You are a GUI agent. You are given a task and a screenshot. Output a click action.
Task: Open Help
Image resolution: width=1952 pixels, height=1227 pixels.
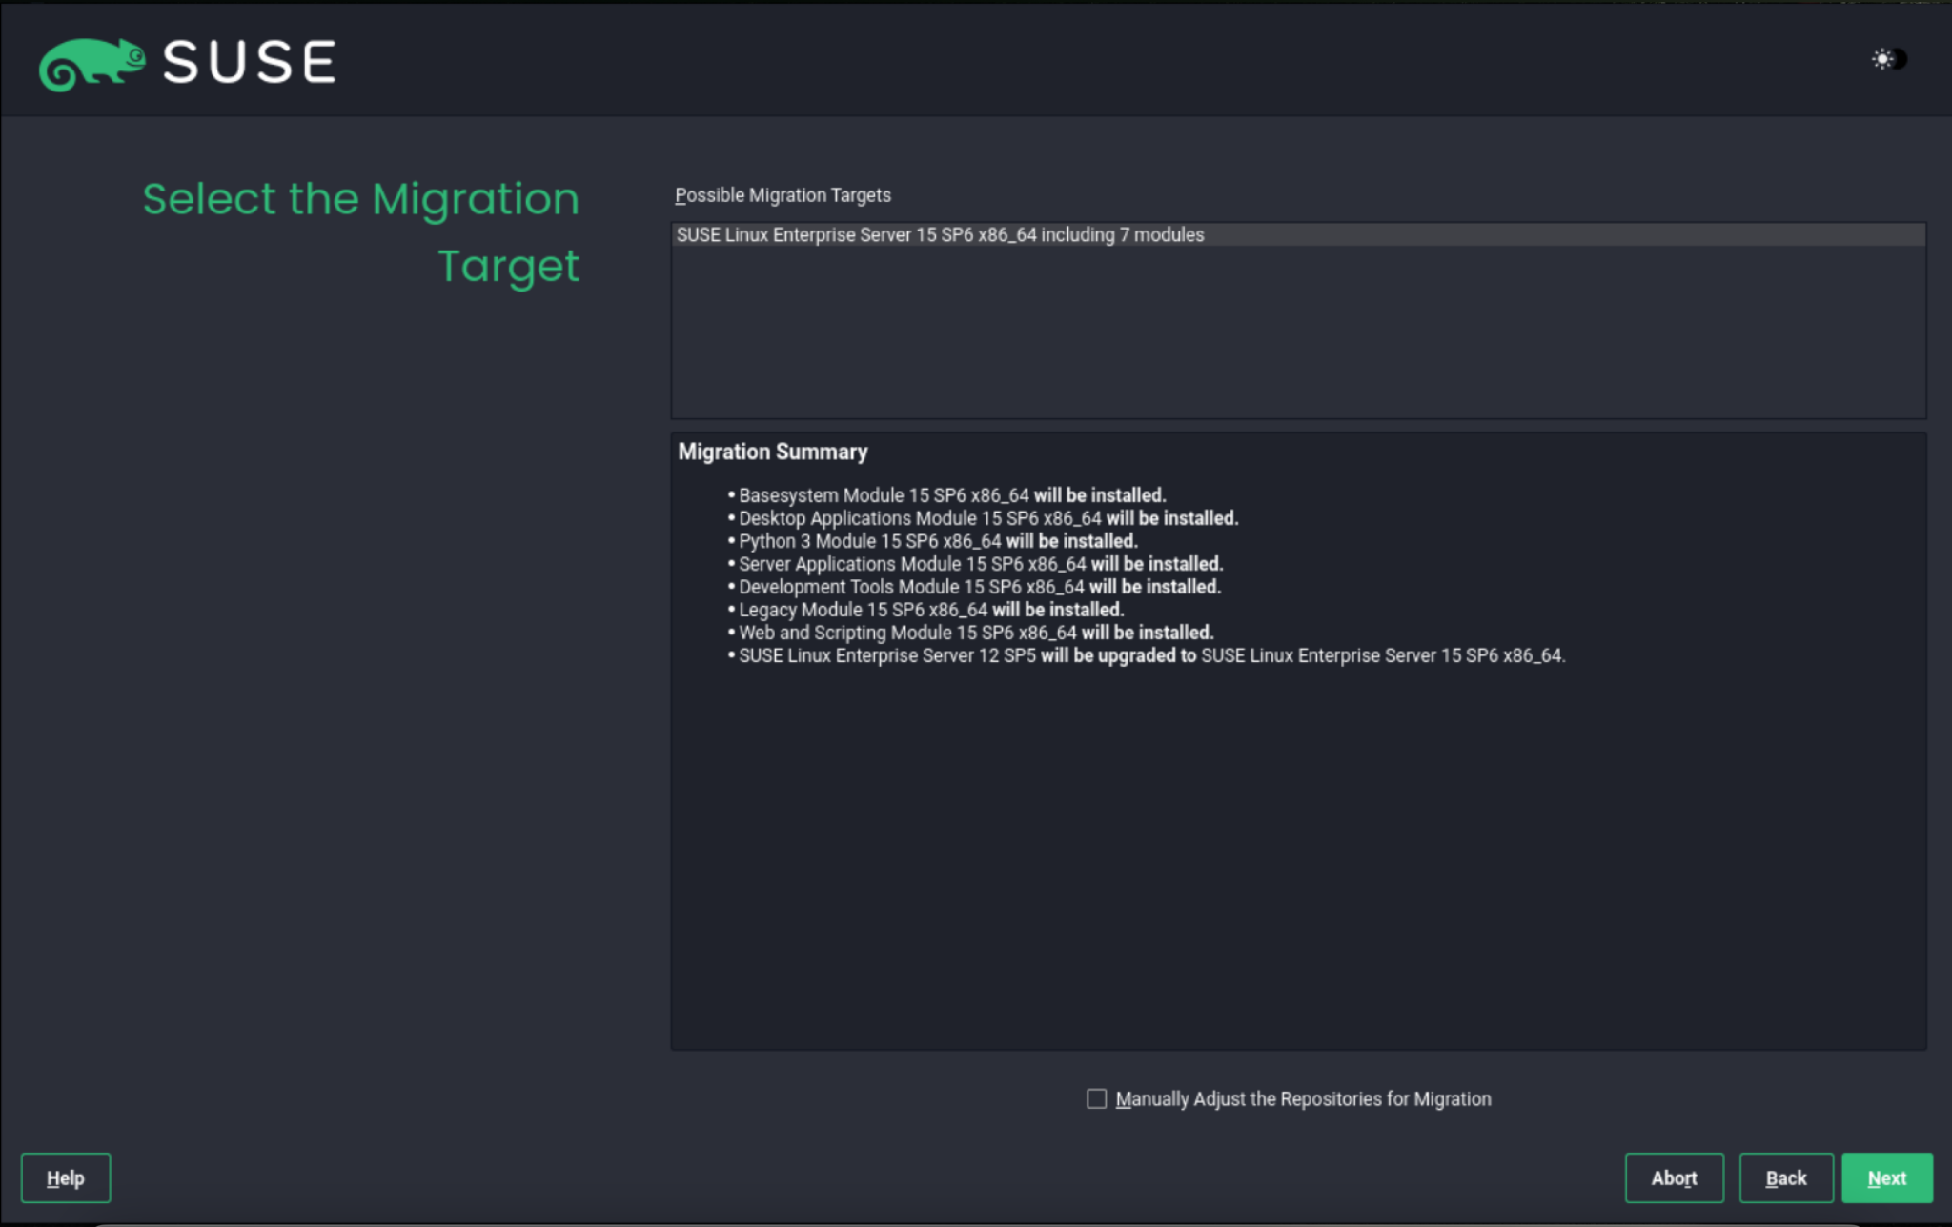pyautogui.click(x=66, y=1177)
